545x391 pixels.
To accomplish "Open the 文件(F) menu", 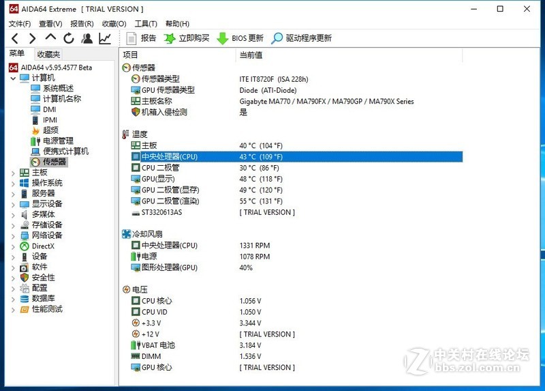I will (x=20, y=24).
